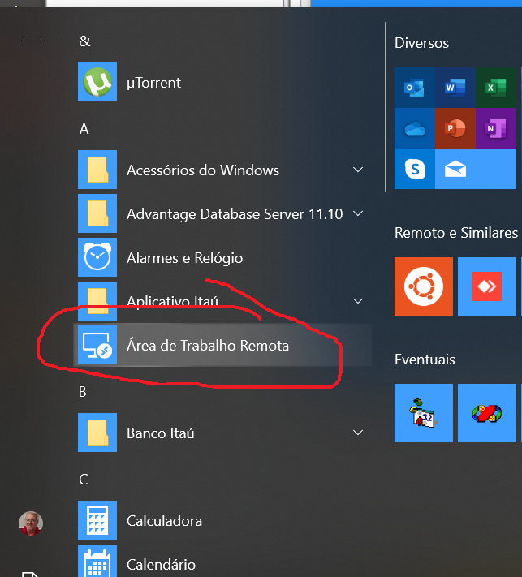Open the Banco Itaú folder icon

[x=97, y=433]
